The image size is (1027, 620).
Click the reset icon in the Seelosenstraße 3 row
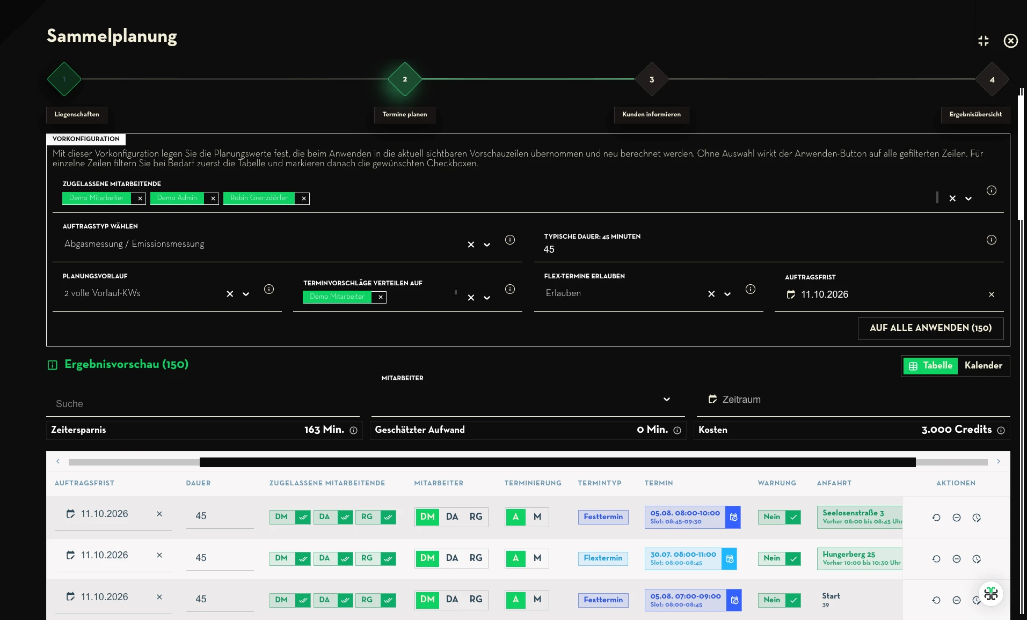tap(936, 518)
